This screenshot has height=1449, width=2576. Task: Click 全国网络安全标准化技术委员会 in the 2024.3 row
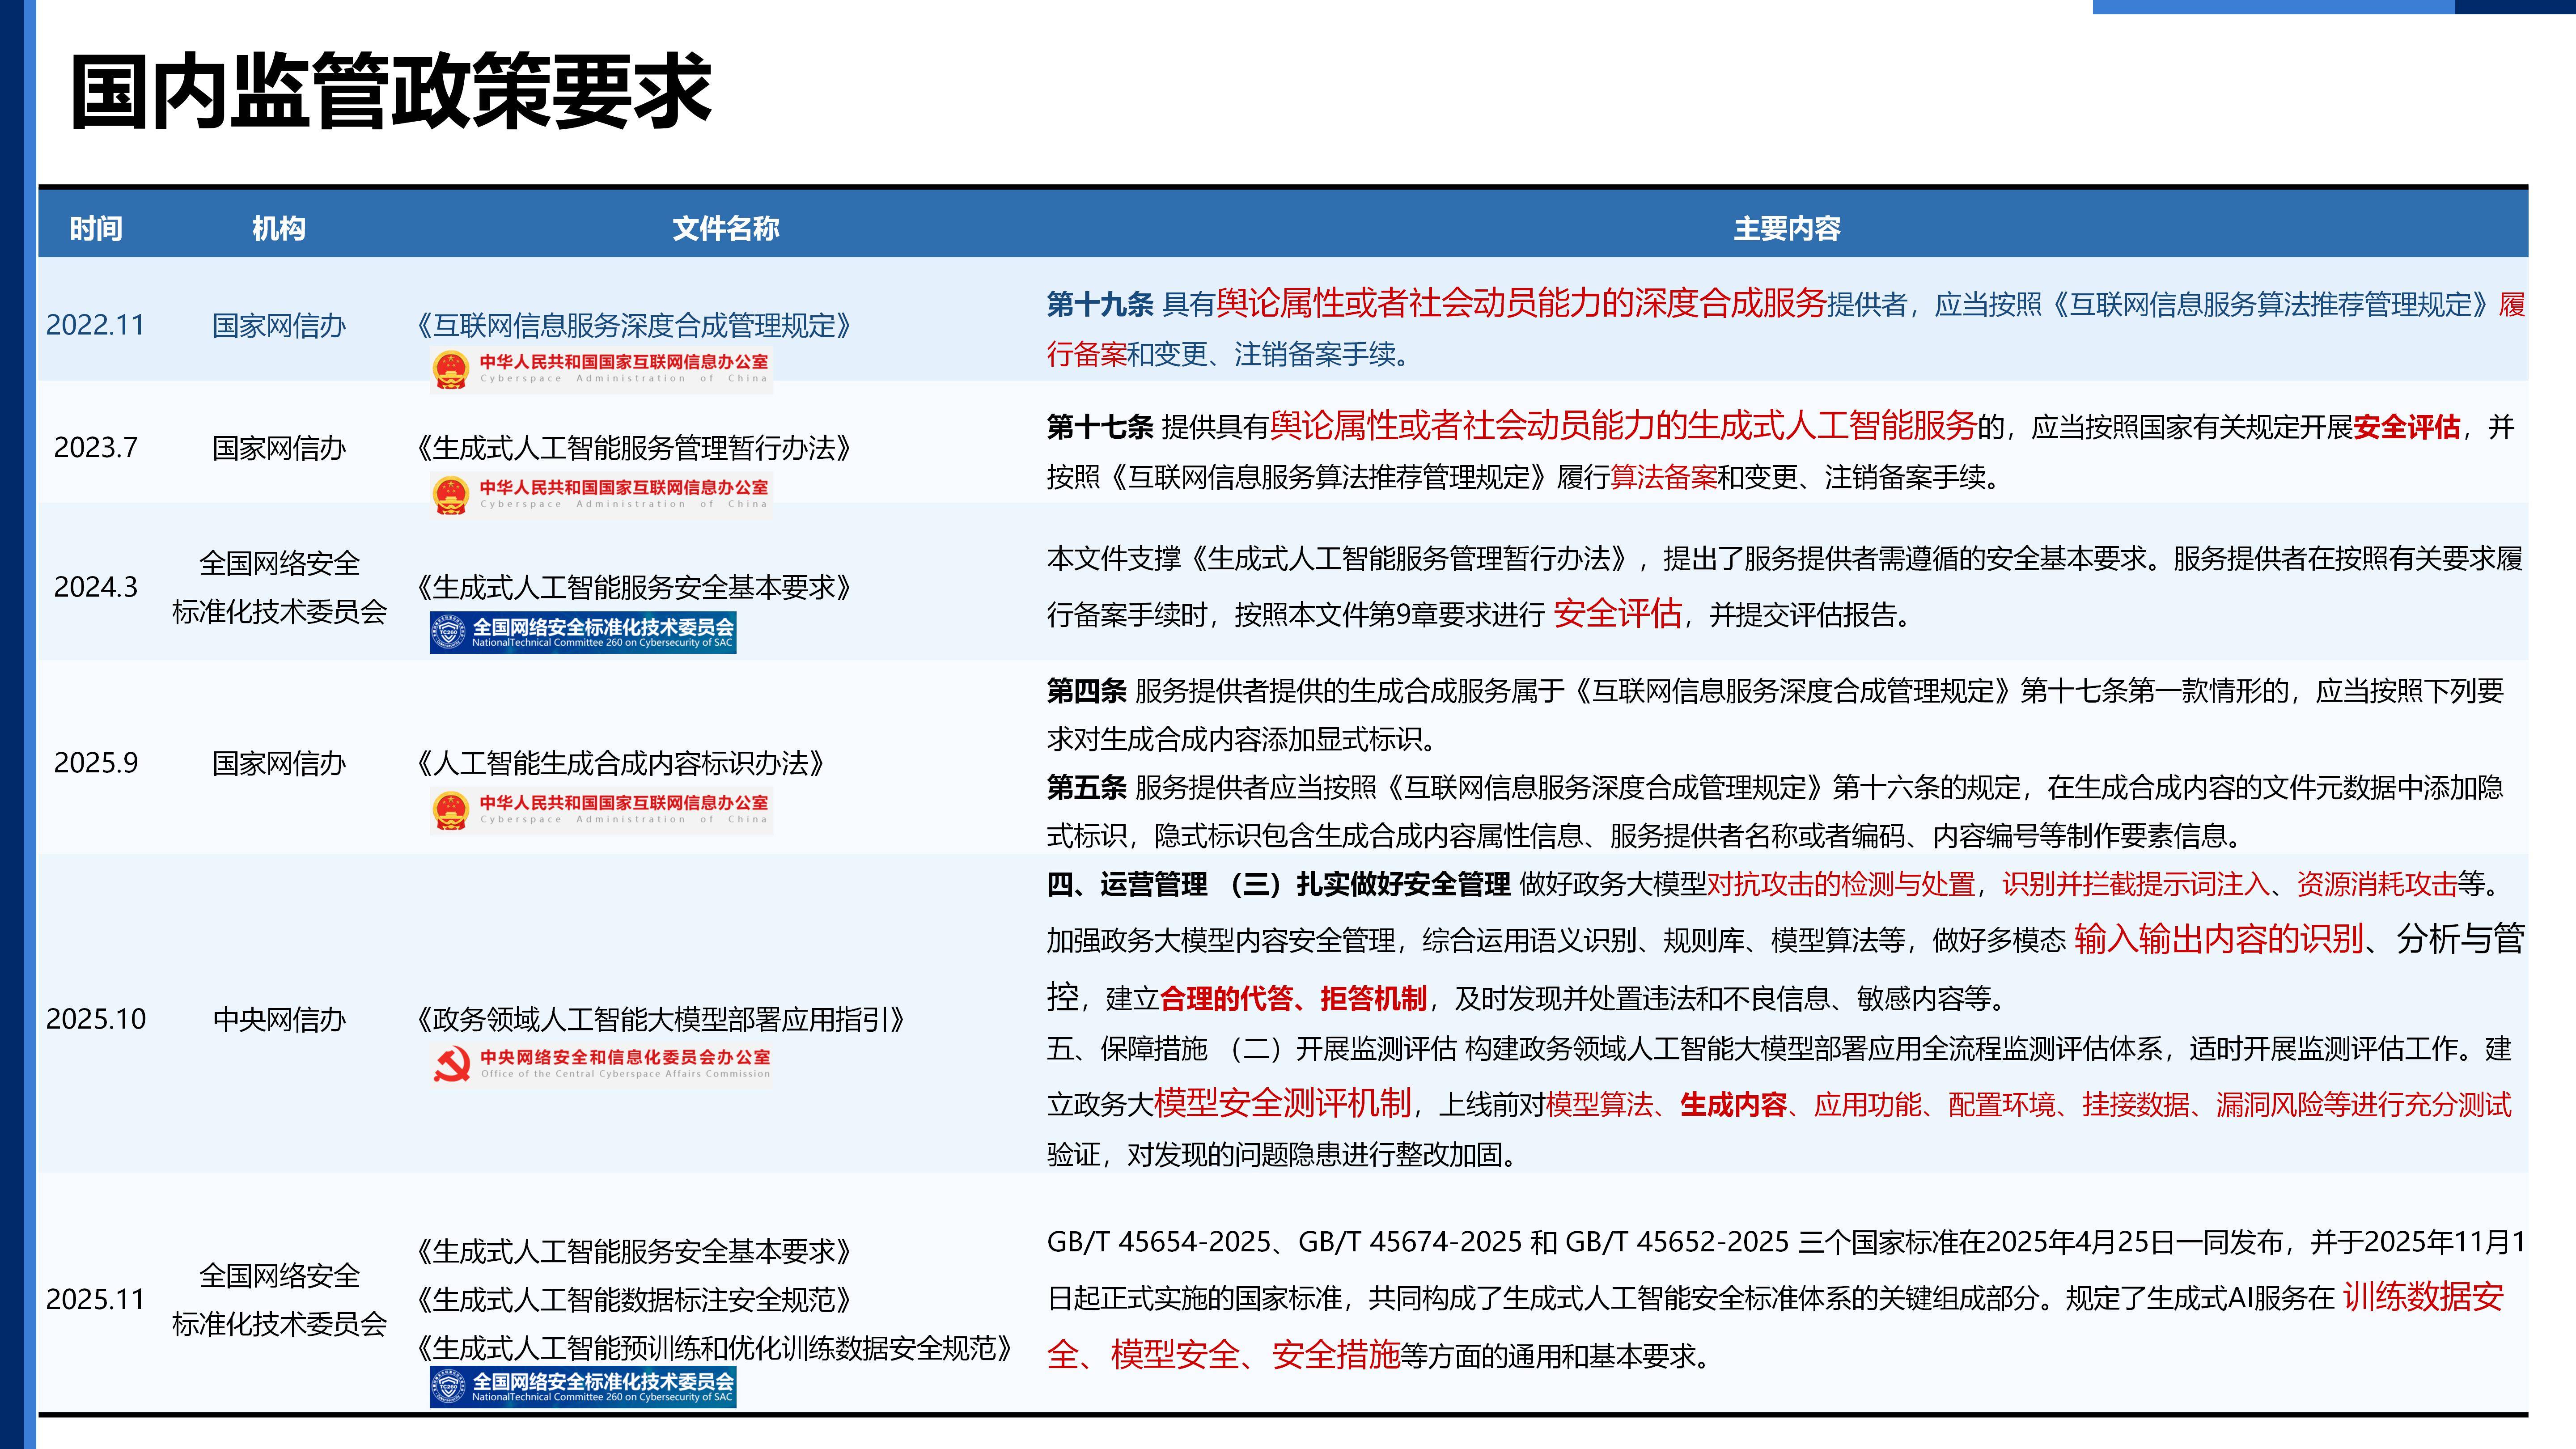click(x=279, y=587)
